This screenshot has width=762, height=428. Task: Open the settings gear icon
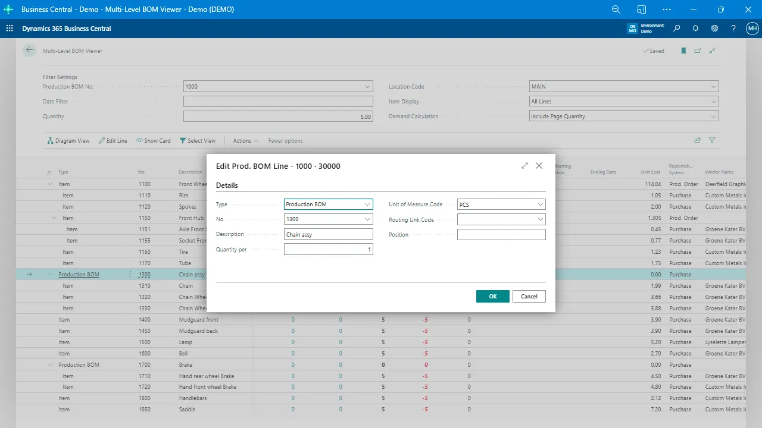[x=714, y=29]
